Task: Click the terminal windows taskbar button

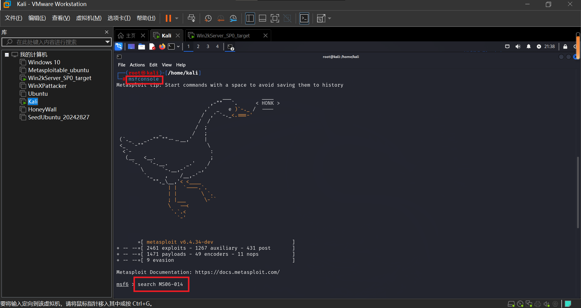Action: [x=231, y=47]
